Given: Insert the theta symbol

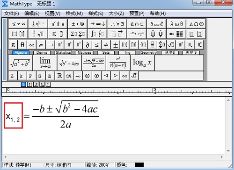Looking at the screenshot, I should [22, 45].
